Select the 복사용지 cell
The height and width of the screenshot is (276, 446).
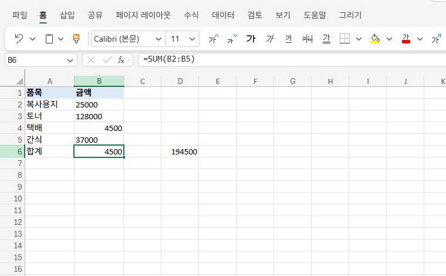tap(49, 105)
